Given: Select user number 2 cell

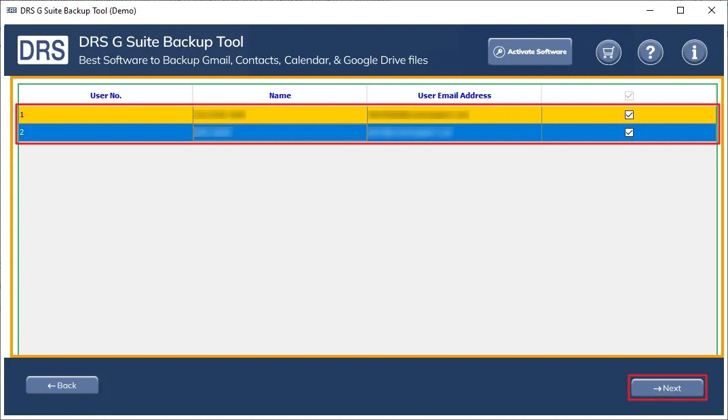Looking at the screenshot, I should click(x=106, y=132).
